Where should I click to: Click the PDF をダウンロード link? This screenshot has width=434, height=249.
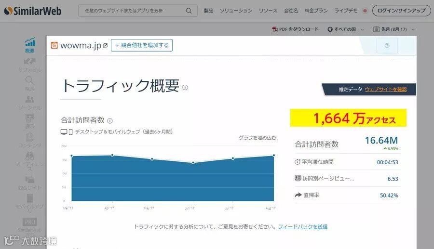299,29
